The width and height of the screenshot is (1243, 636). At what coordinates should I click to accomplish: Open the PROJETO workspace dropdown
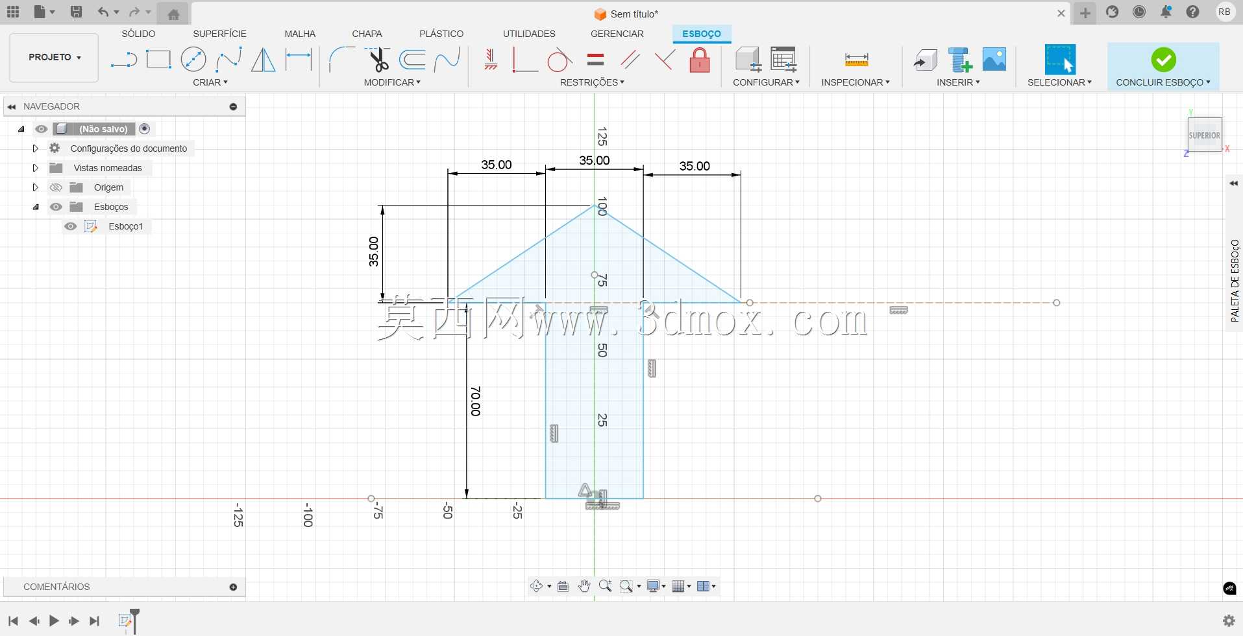point(55,57)
